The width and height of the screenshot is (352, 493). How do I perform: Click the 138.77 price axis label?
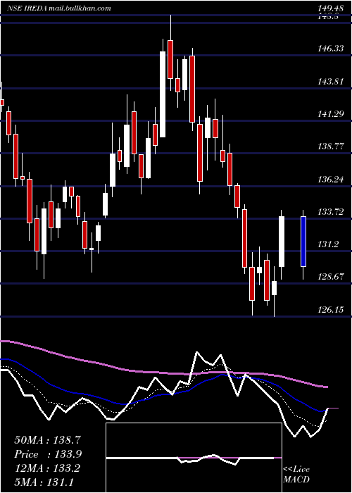point(330,146)
